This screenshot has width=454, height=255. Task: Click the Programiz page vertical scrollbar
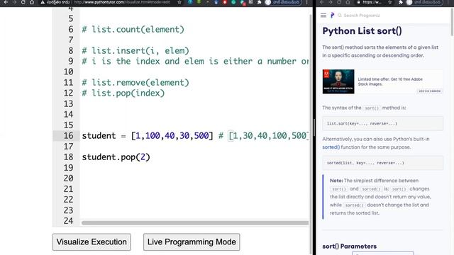(452, 22)
